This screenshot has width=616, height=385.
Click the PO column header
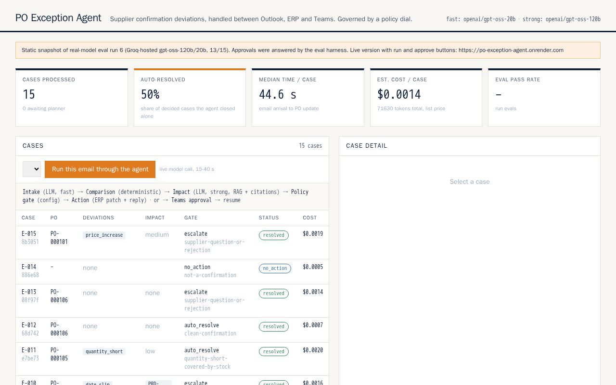[54, 218]
